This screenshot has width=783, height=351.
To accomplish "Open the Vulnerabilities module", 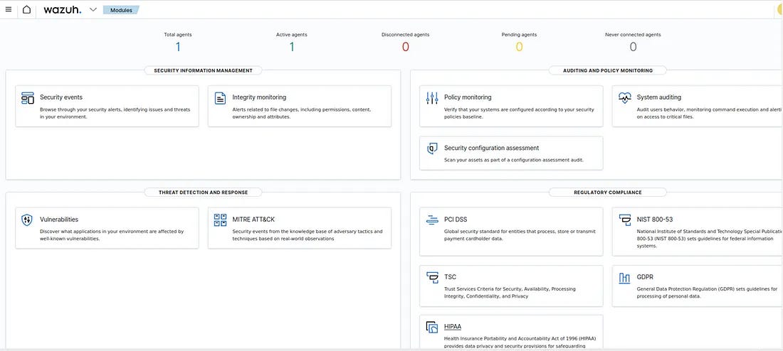I will click(107, 228).
